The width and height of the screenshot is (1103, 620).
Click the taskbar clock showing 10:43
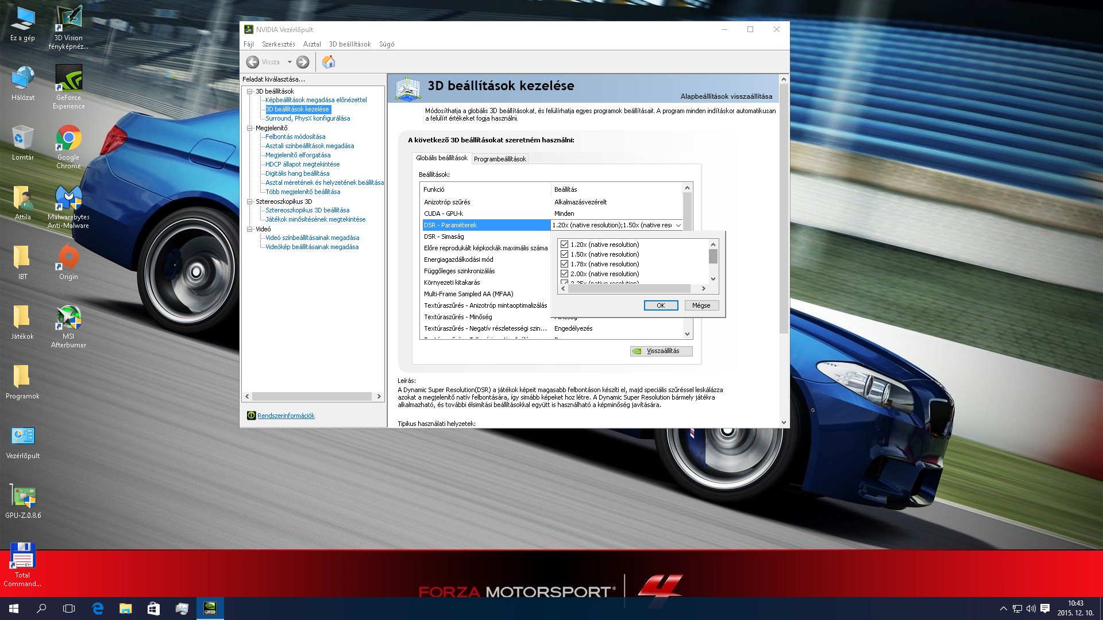[x=1075, y=609]
